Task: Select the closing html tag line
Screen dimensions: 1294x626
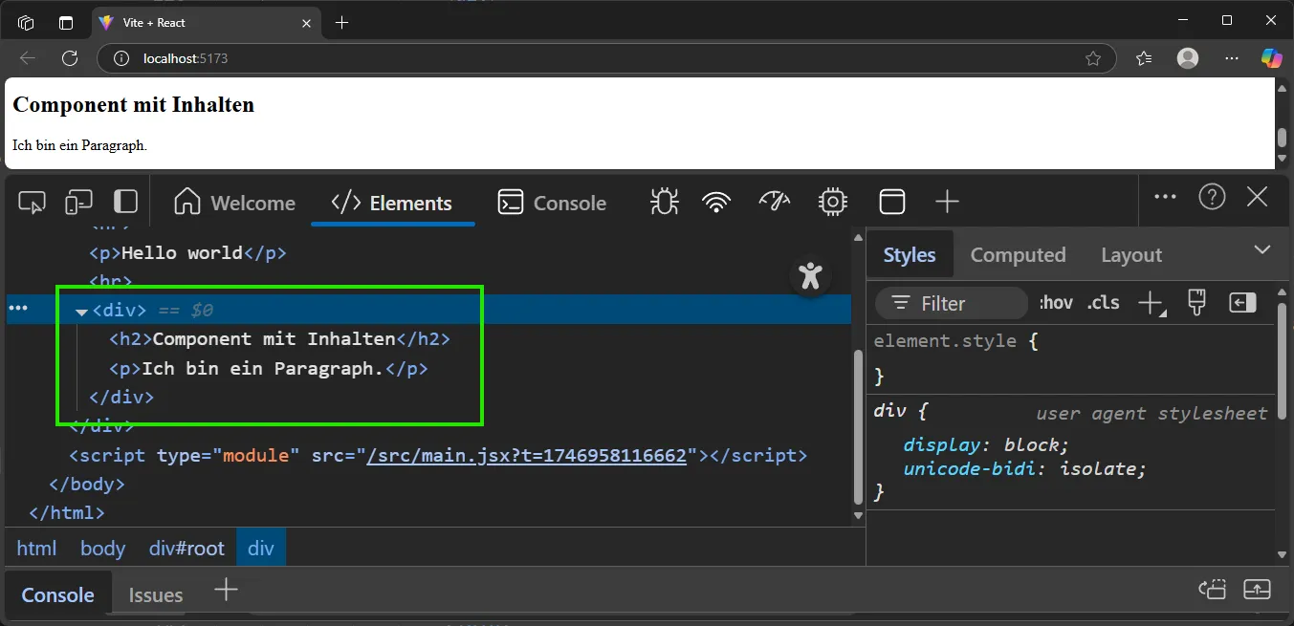Action: tap(67, 513)
